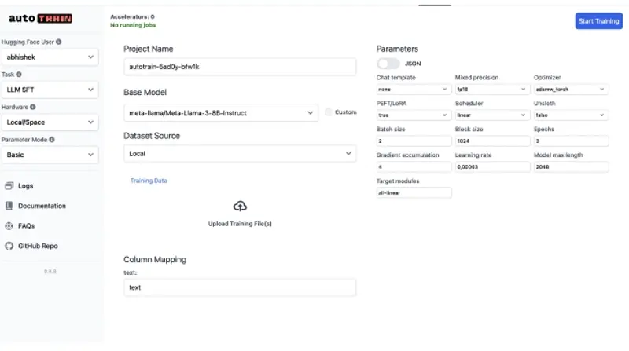Click the Batch size input field
The image size is (629, 351).
click(414, 141)
